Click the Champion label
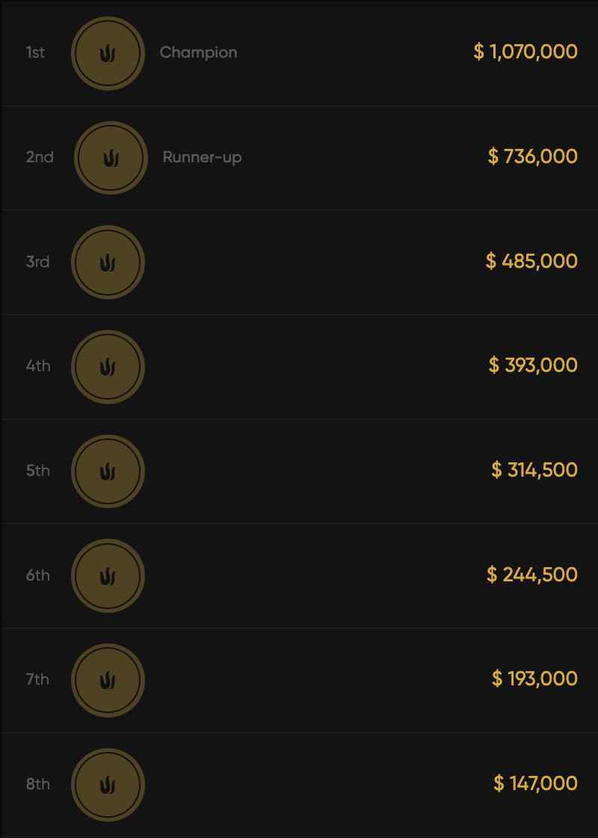This screenshot has height=838, width=598. [198, 52]
